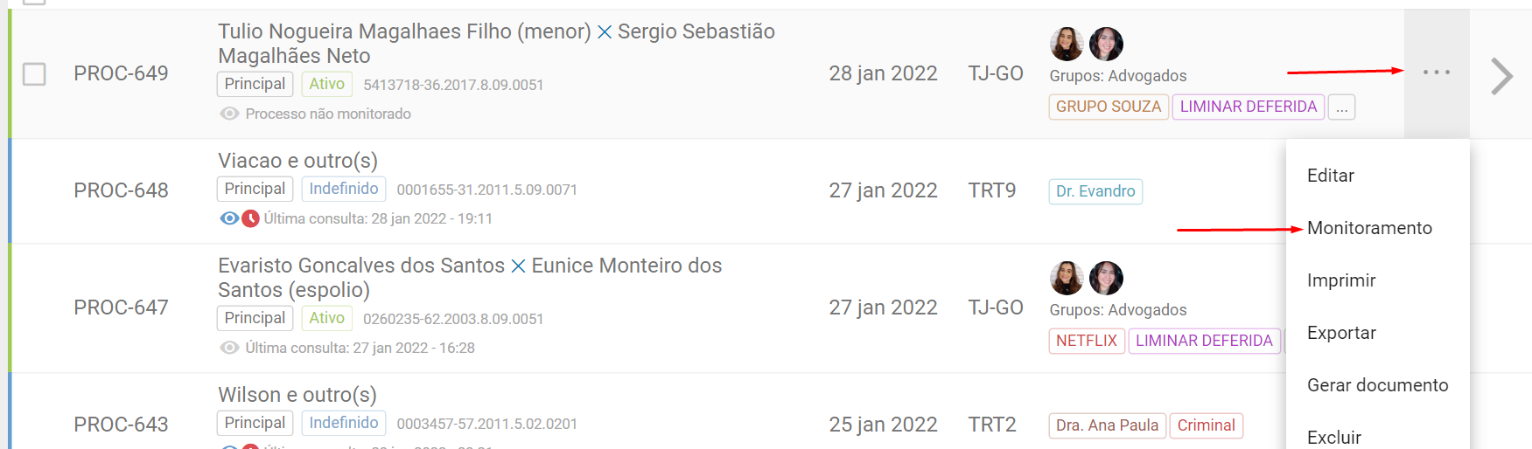Tick the checkbox for PROC-649
1532x449 pixels.
(x=34, y=73)
